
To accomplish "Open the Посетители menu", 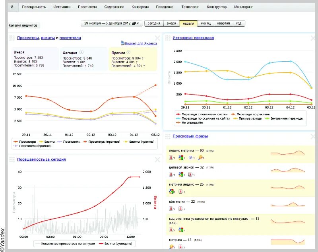I will point(87,7).
